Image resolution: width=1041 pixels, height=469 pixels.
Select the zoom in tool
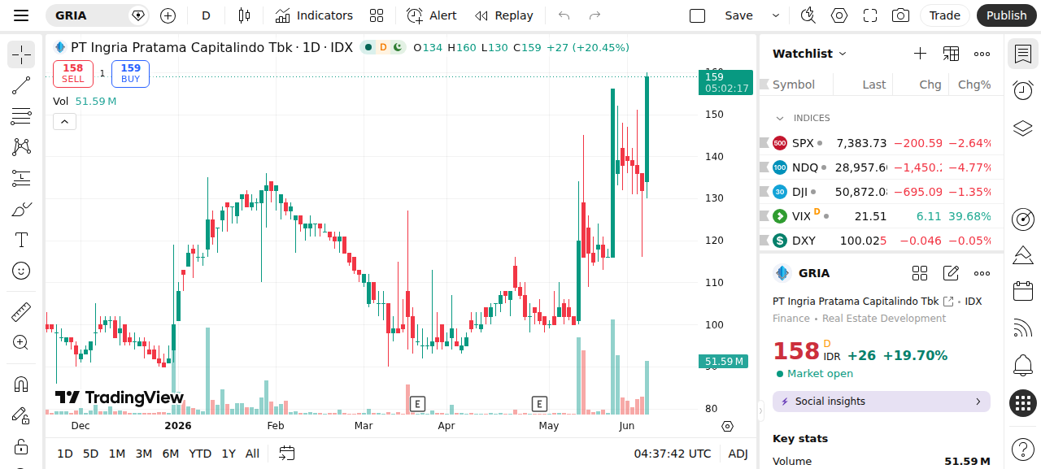tap(21, 343)
